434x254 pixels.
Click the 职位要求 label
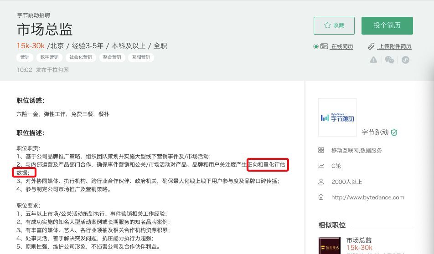click(28, 205)
